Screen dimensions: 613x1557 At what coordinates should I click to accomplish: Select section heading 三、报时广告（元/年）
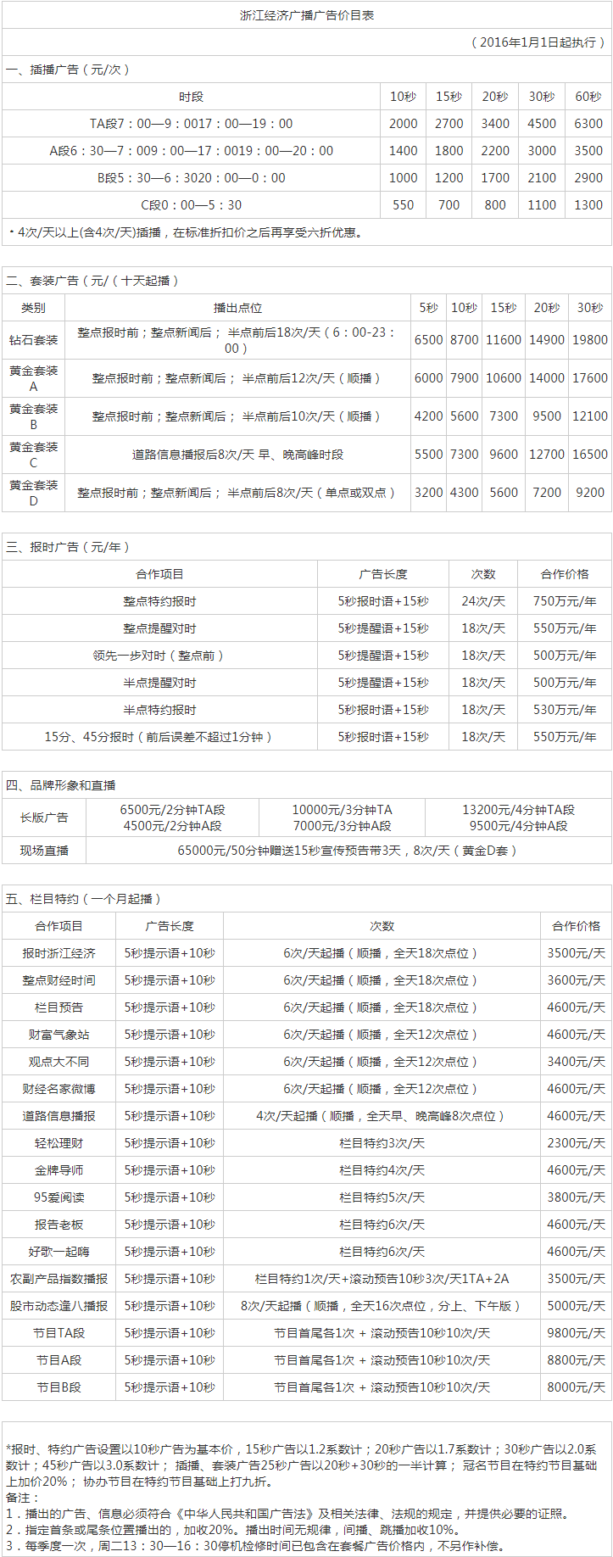click(x=68, y=547)
